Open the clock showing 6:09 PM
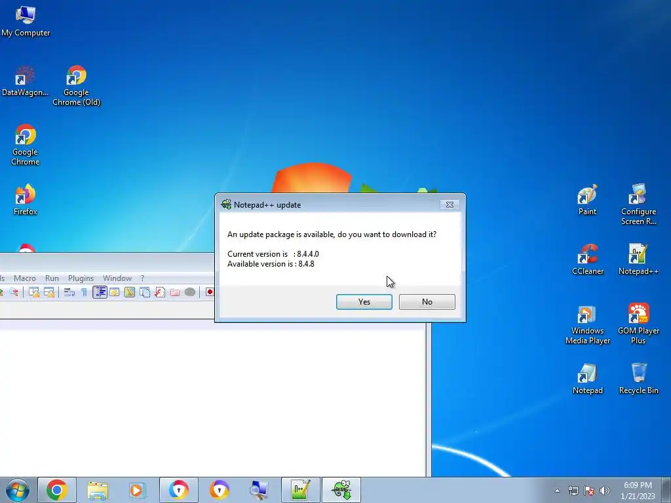671x503 pixels. click(x=638, y=491)
